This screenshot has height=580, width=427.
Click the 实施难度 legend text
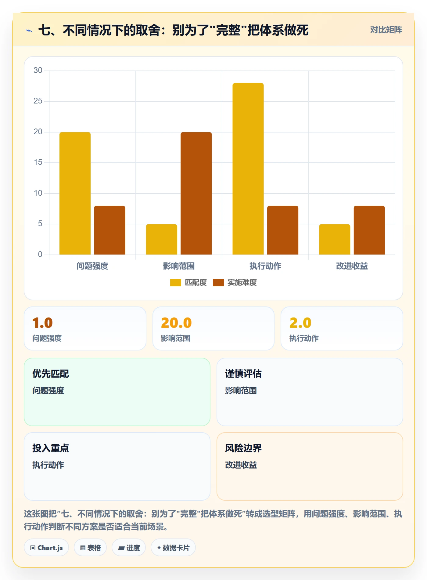pos(242,283)
